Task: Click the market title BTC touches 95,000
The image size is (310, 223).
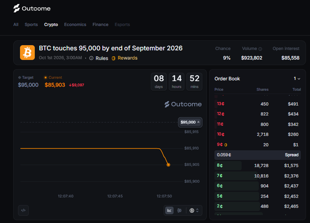Action: 111,48
